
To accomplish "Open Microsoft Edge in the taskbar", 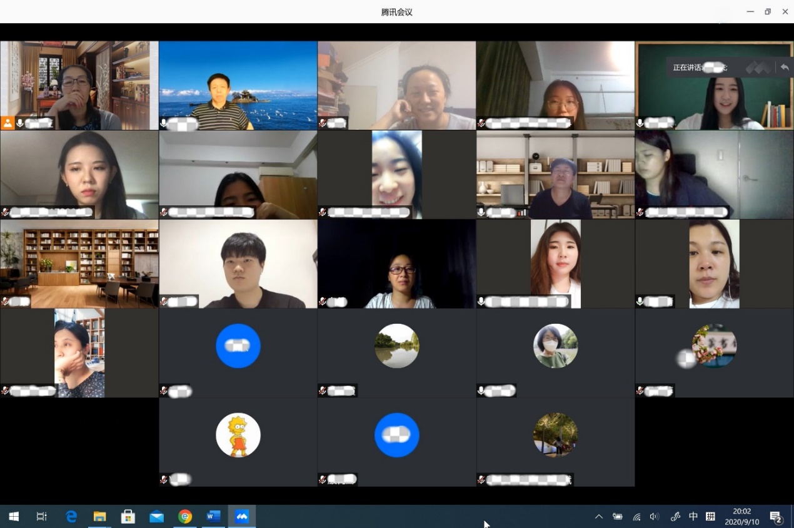I will pyautogui.click(x=71, y=517).
